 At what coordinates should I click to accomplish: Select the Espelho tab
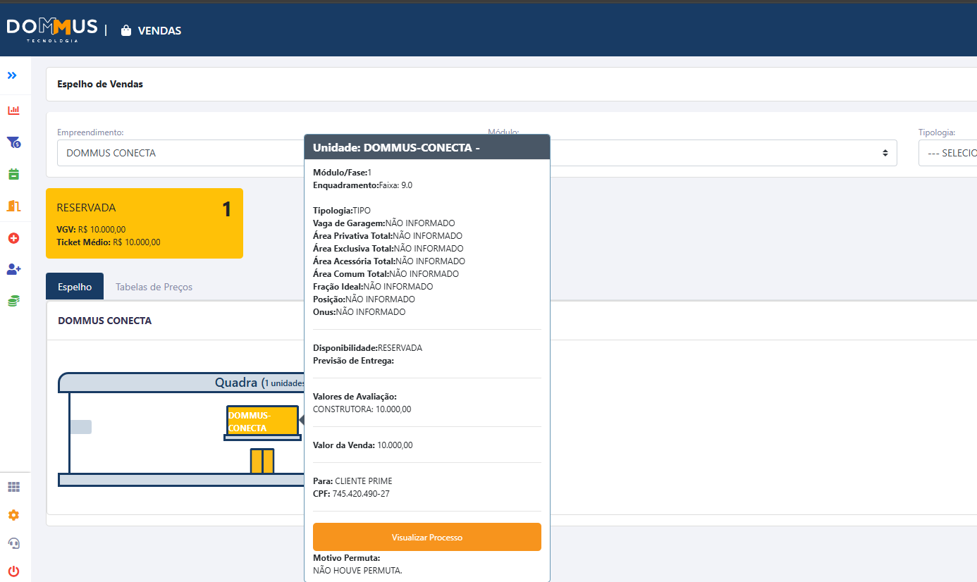(x=75, y=287)
